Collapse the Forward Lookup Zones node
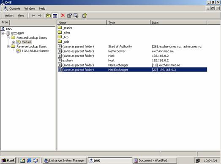 8,38
